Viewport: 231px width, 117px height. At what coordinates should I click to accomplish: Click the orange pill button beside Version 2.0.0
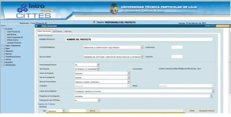coord(223,26)
